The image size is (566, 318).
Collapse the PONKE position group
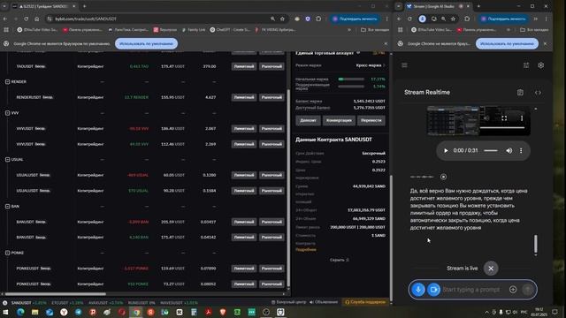pos(8,253)
